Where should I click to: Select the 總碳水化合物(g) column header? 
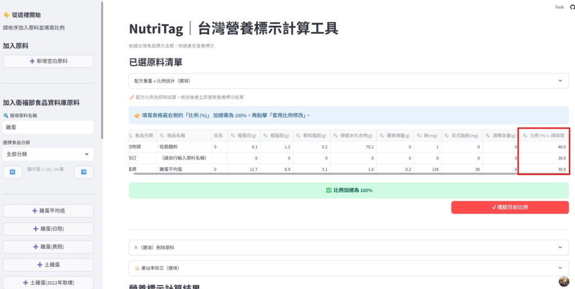[x=354, y=136]
